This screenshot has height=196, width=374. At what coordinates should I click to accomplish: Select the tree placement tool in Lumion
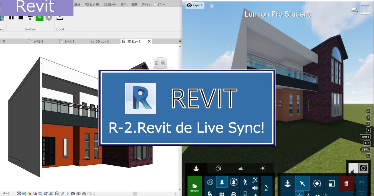coord(222,182)
